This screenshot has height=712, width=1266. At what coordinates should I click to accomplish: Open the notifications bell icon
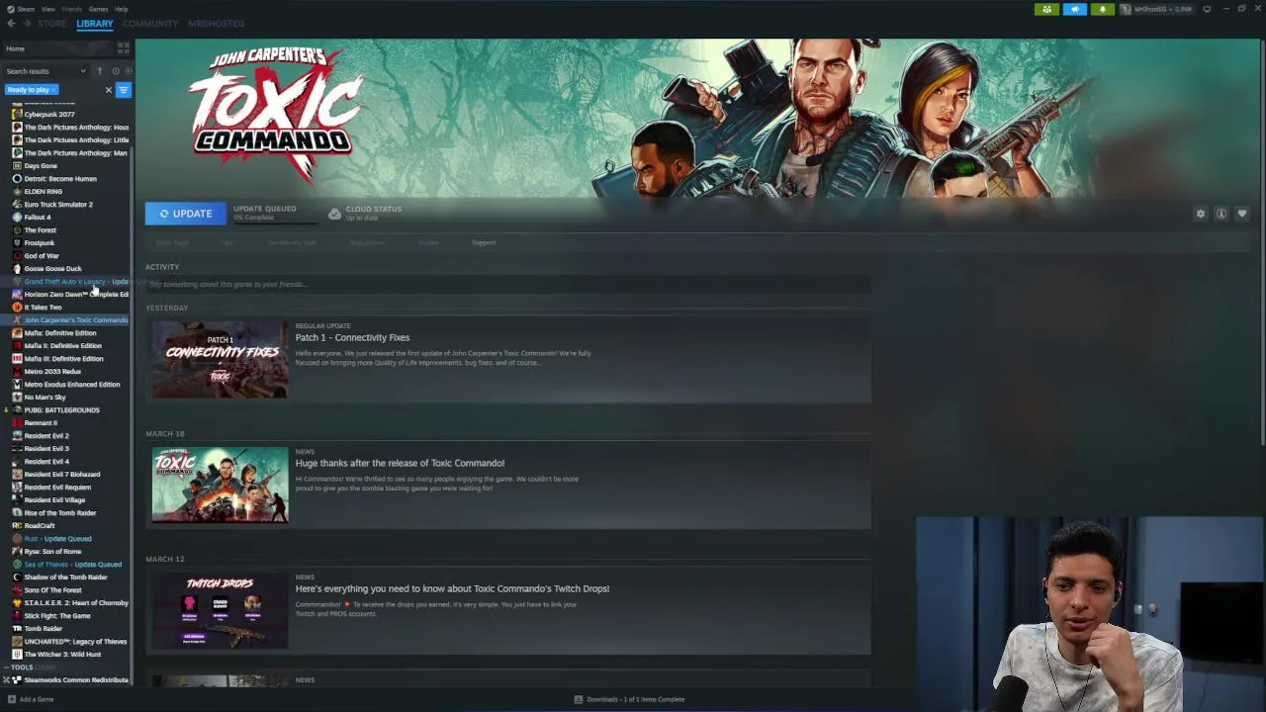(x=1102, y=9)
